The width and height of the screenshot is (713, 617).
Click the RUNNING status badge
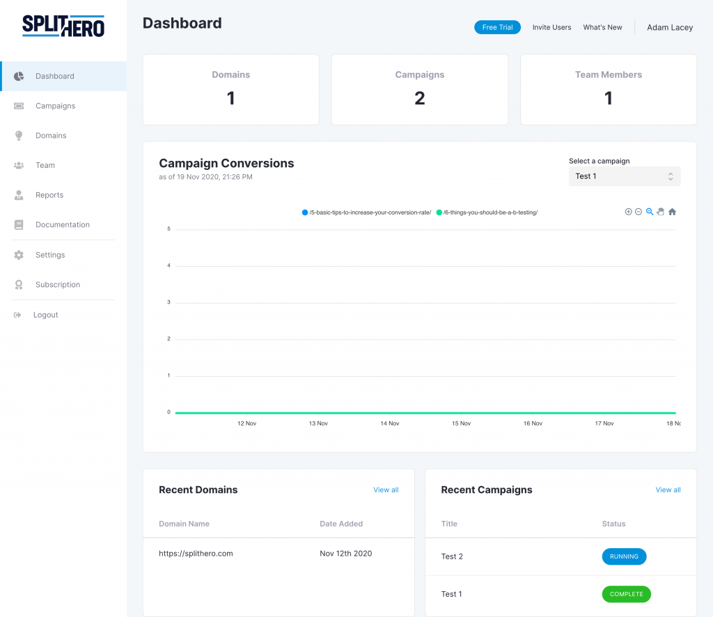[x=625, y=556]
